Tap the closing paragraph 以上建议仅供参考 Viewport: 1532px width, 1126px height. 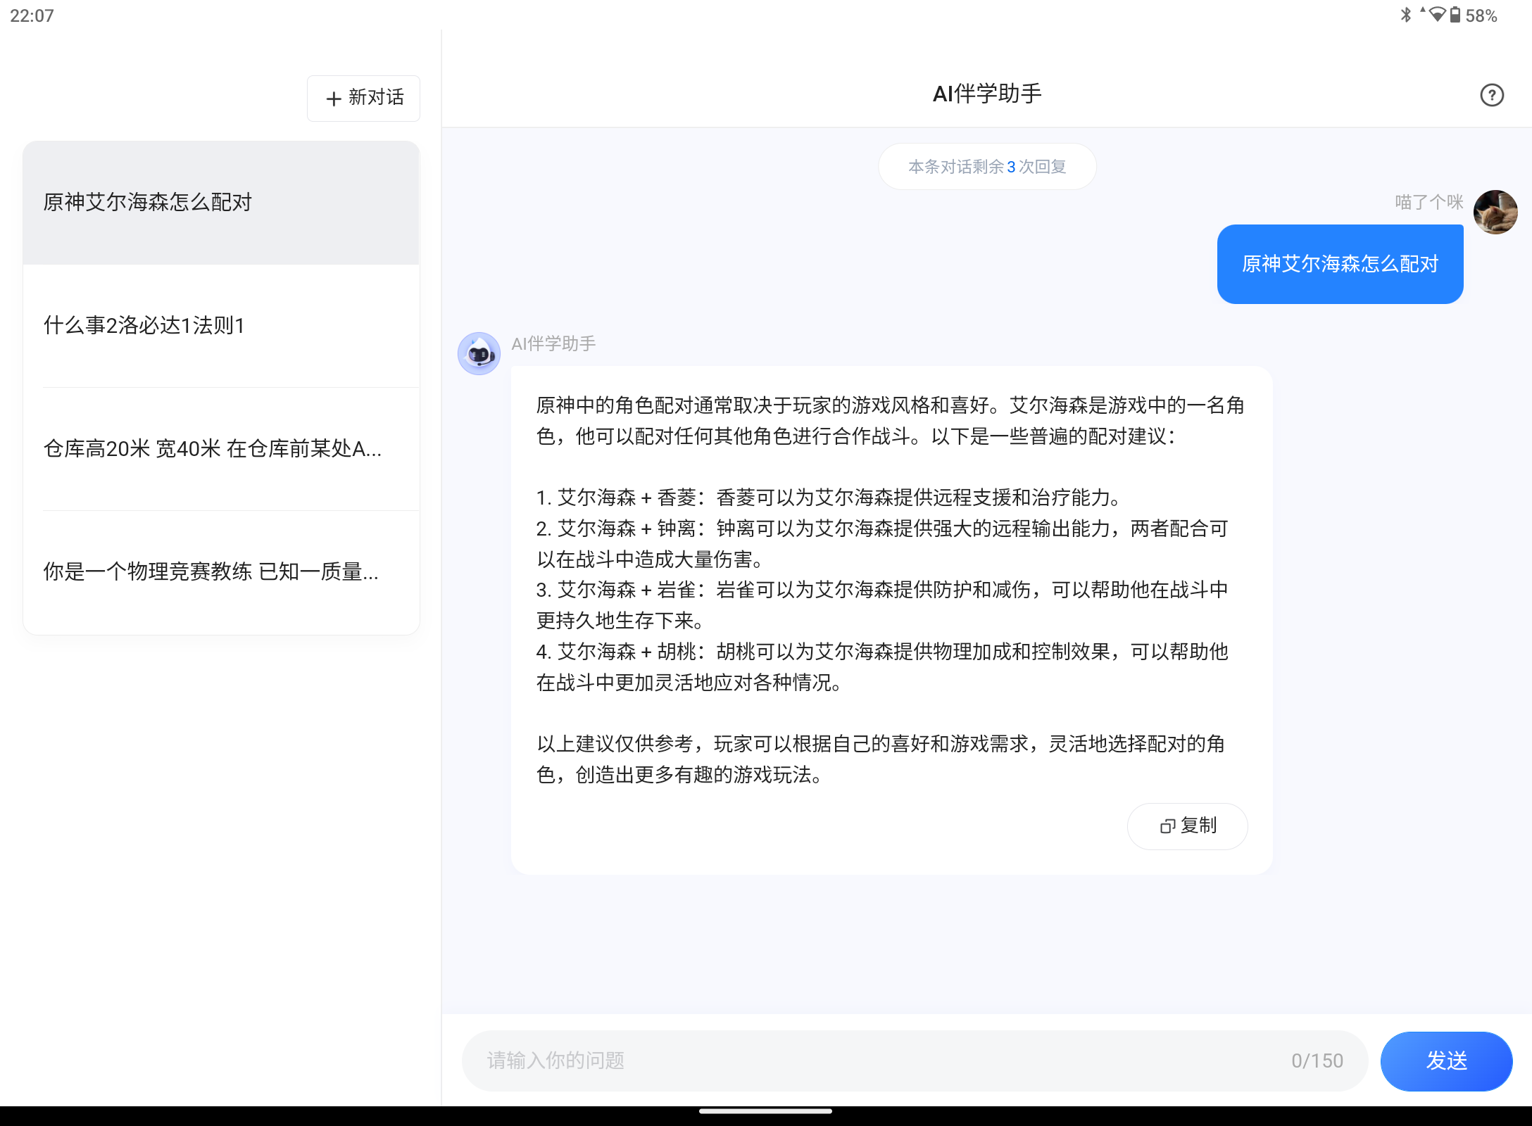pos(881,759)
